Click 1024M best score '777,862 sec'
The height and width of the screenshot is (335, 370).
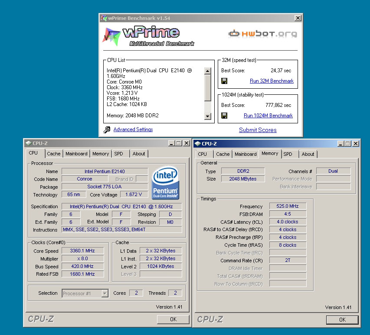pyautogui.click(x=278, y=105)
